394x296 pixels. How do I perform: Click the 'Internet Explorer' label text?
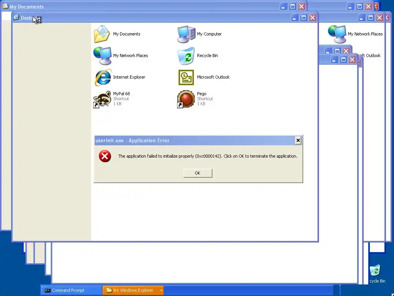pyautogui.click(x=129, y=77)
